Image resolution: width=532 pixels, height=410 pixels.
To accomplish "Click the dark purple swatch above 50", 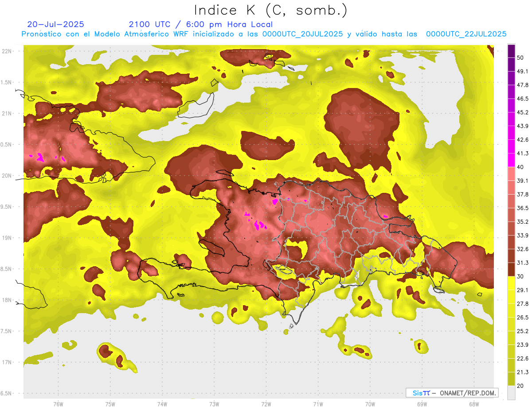I will pyautogui.click(x=511, y=51).
